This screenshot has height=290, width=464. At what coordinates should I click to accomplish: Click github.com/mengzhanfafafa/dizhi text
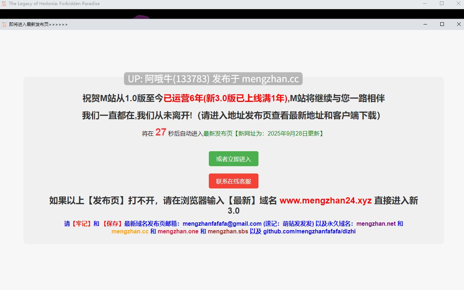309,231
